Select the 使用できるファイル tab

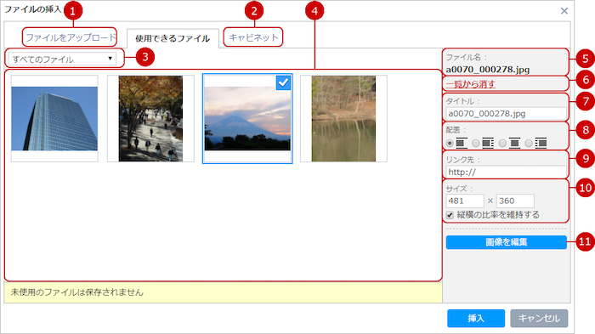pyautogui.click(x=173, y=38)
